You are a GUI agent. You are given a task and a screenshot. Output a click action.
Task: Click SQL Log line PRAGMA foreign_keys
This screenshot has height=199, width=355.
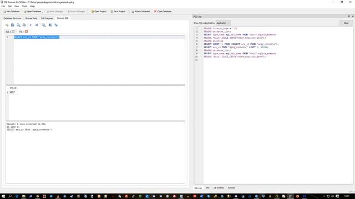point(221,28)
